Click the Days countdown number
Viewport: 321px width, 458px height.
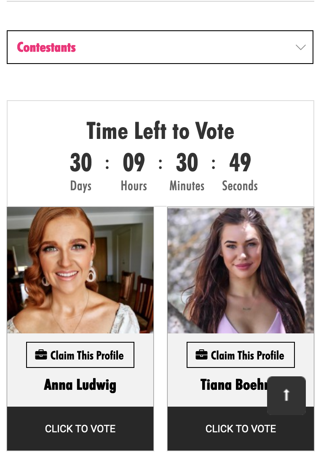(x=81, y=162)
